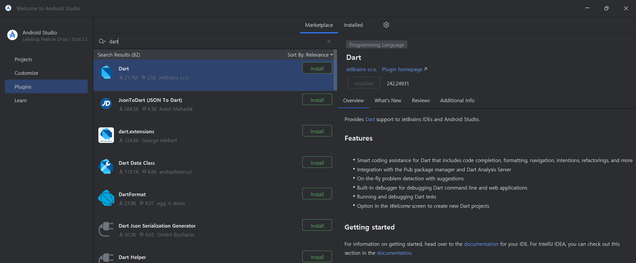
Task: Minimize the Android Studio window
Action: pyautogui.click(x=587, y=8)
